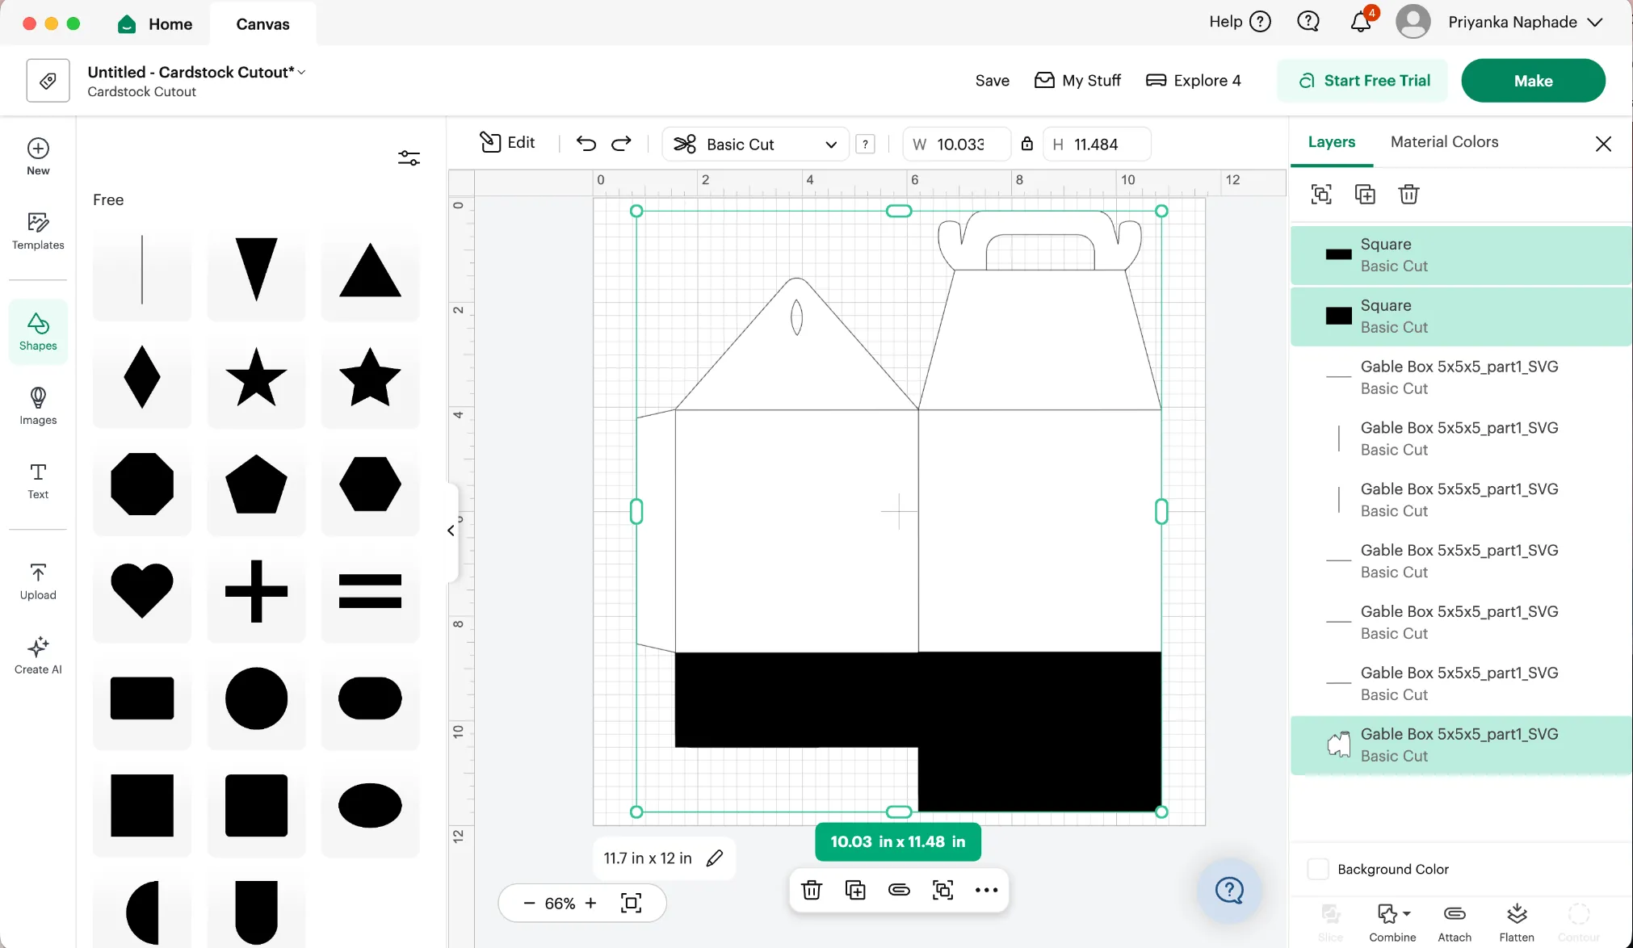This screenshot has width=1633, height=948.
Task: Click the Make button
Action: [1533, 81]
